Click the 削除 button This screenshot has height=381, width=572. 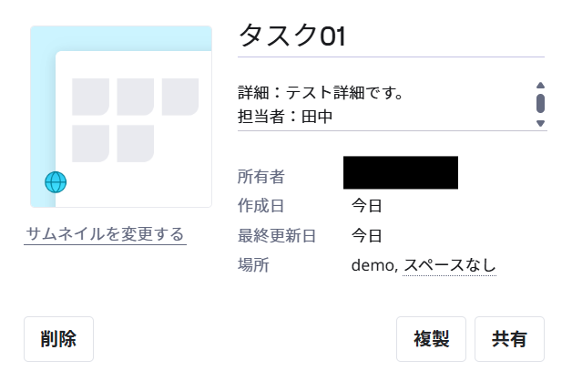58,339
